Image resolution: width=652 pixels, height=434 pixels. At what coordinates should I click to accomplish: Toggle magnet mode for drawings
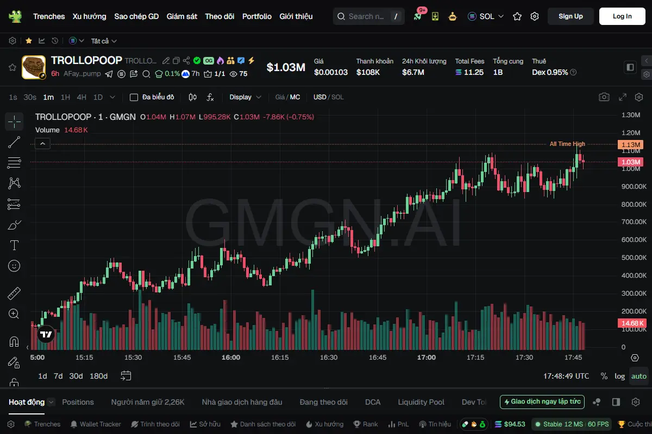point(14,341)
